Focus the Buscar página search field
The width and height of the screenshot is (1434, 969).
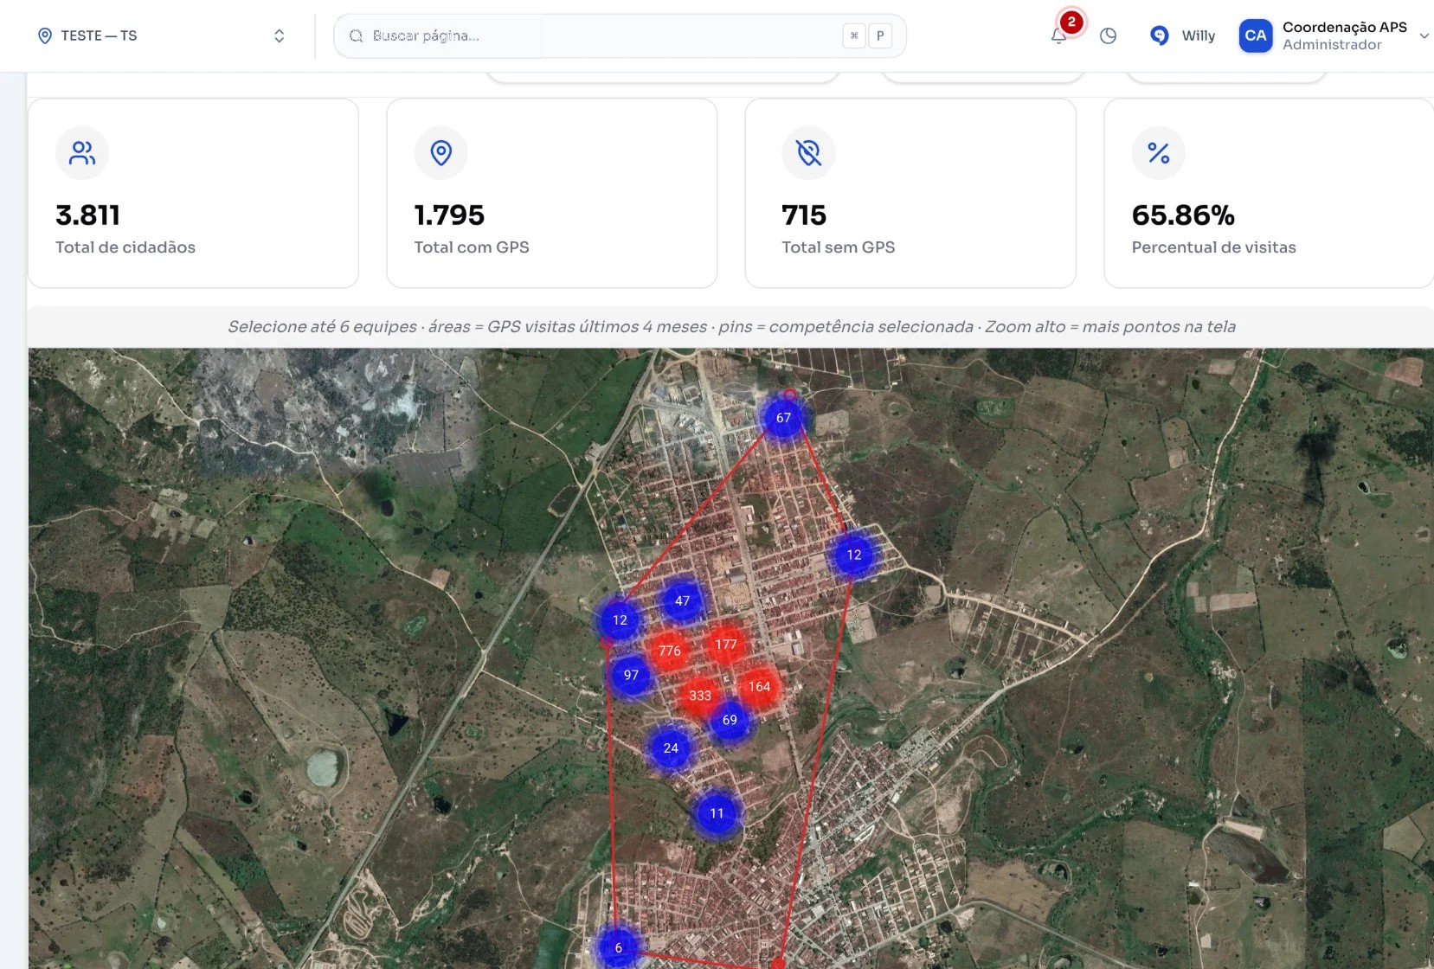pos(620,35)
